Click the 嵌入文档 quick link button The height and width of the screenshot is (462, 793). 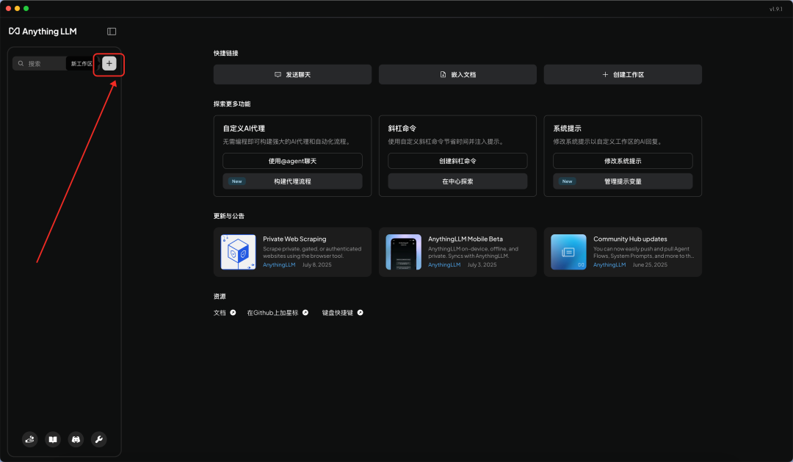[457, 74]
